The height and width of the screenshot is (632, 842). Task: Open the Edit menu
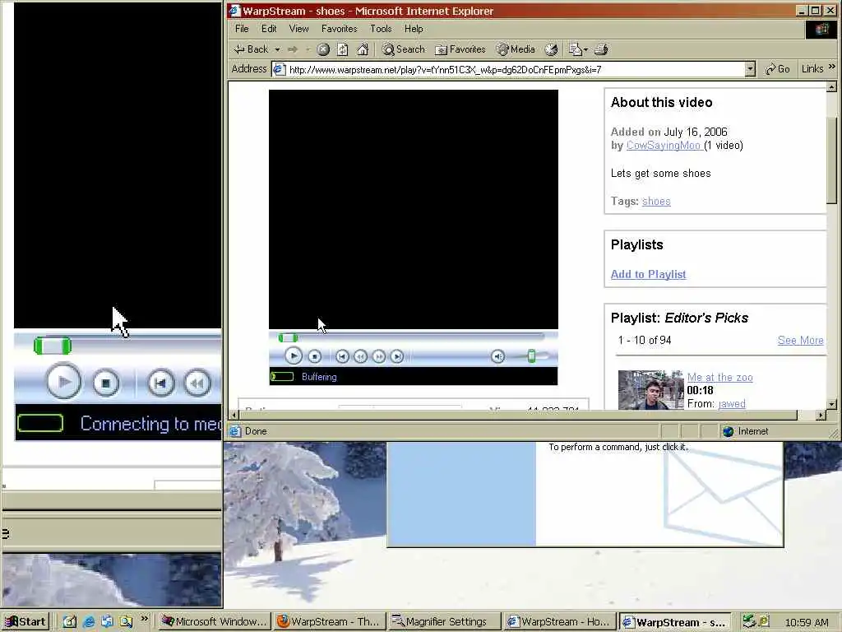coord(269,29)
